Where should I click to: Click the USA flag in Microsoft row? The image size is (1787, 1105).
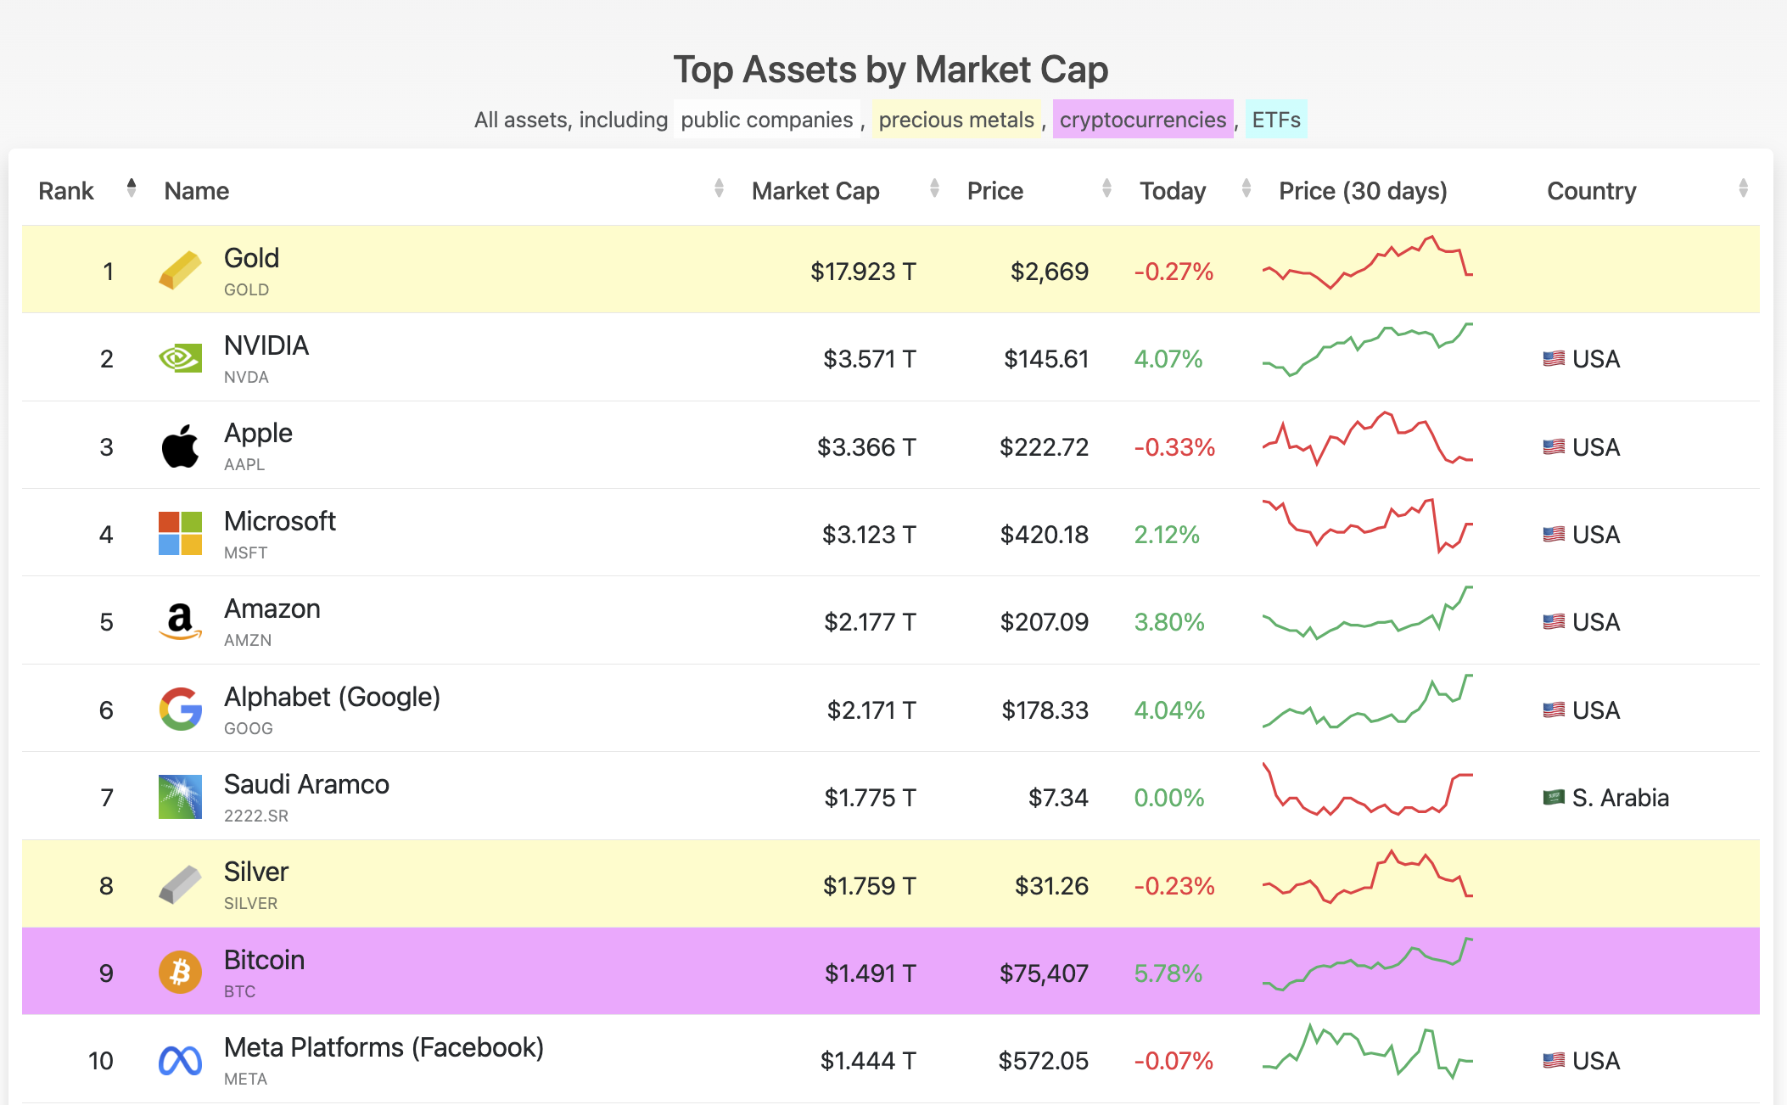coord(1554,535)
